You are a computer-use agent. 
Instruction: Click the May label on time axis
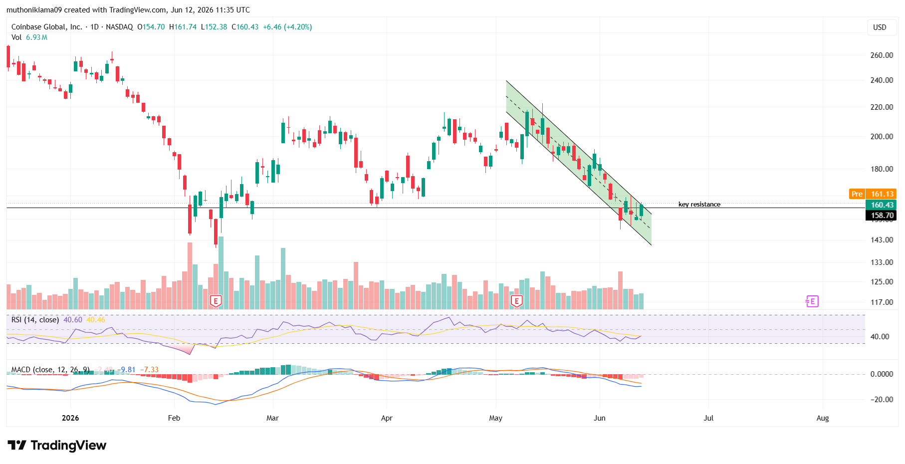(495, 418)
